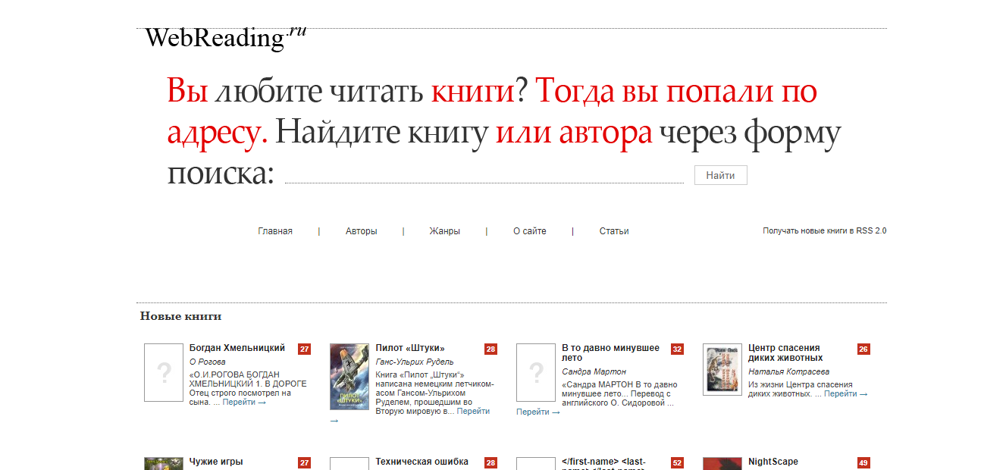Viewport: 1006px width, 470px height.
Task: Open book title Богдан Хмельницкий
Action: click(x=237, y=348)
